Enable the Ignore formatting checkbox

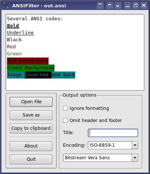tap(65, 108)
